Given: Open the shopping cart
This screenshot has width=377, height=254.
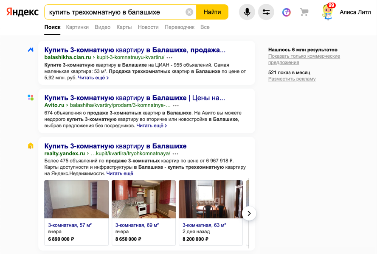Looking at the screenshot, I should [304, 12].
